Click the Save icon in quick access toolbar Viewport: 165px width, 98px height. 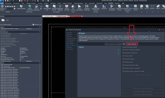(8, 1)
